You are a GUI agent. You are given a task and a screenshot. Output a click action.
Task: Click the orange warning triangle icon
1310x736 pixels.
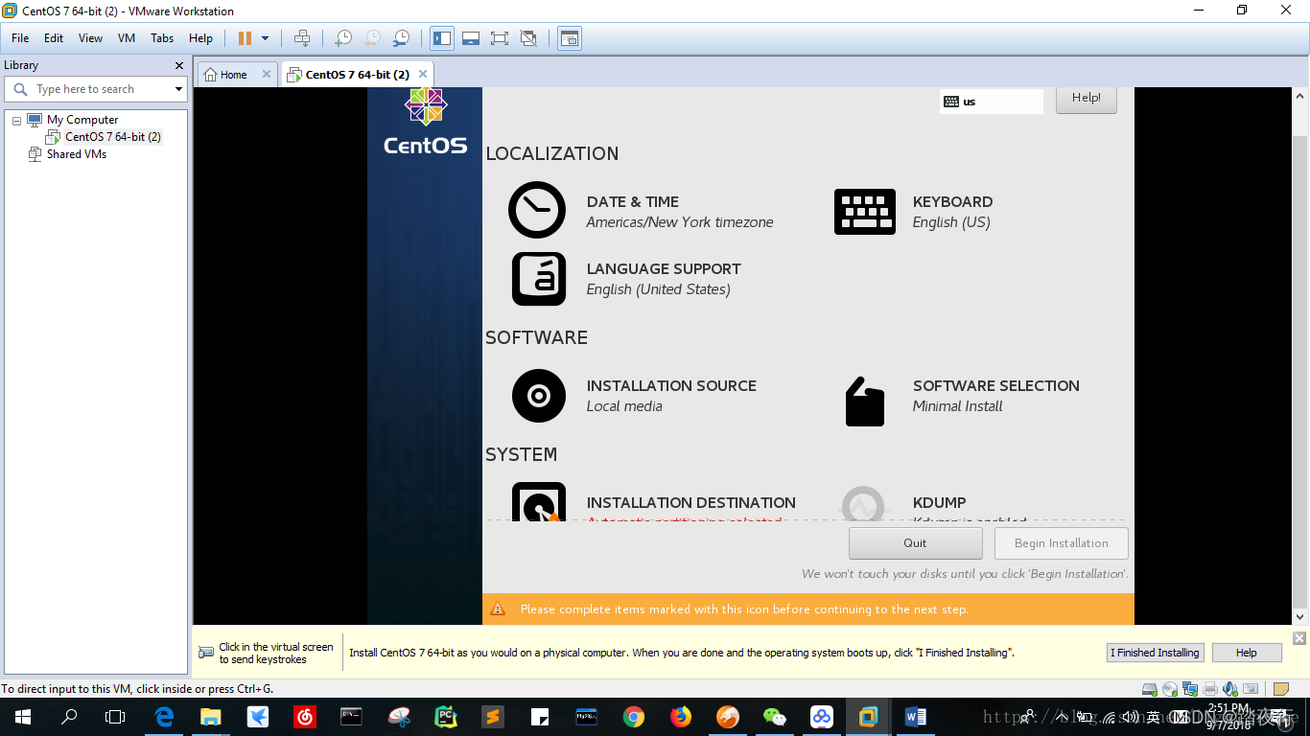pos(498,609)
